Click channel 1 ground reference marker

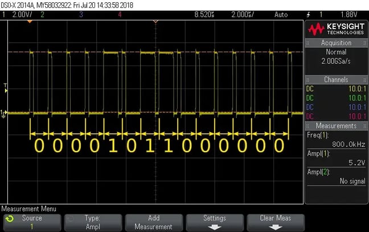(4, 113)
